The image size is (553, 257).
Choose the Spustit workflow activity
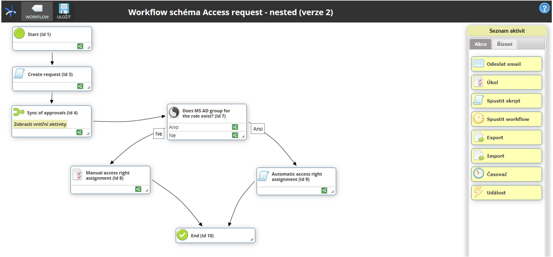click(x=506, y=119)
